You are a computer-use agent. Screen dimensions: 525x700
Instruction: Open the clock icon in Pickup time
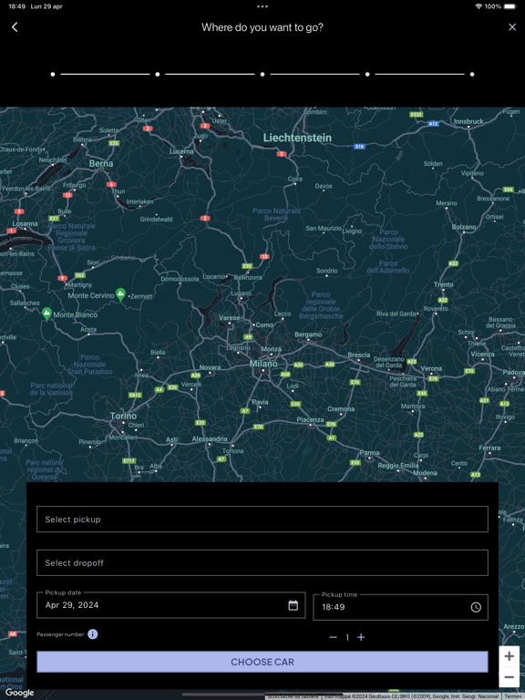[476, 607]
